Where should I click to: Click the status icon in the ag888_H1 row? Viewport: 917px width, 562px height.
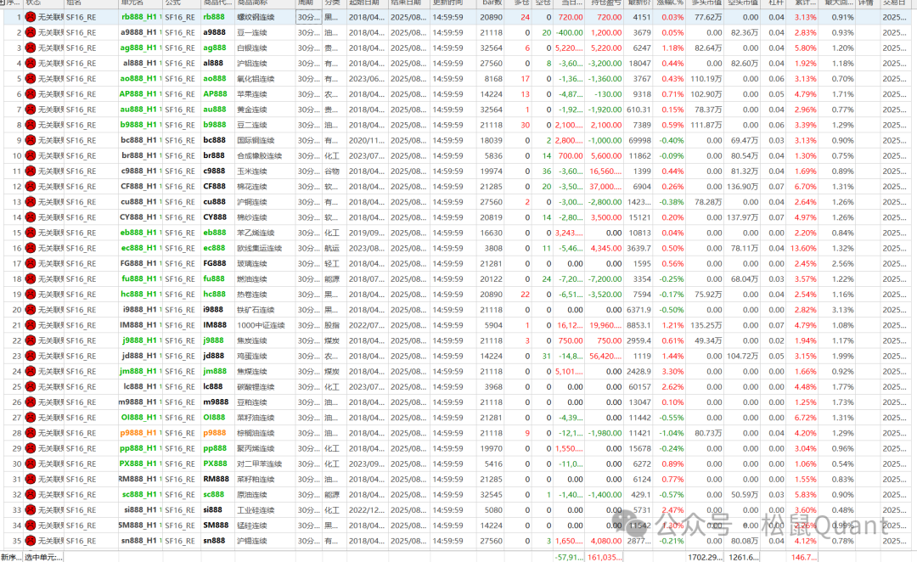[x=31, y=48]
